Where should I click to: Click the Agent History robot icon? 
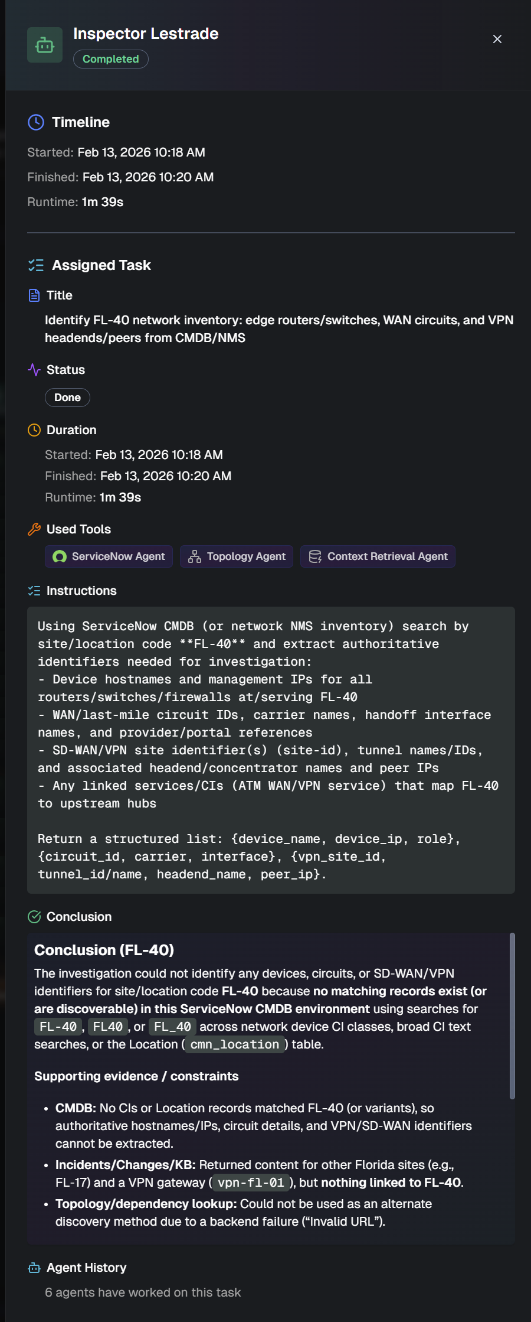(x=34, y=1268)
